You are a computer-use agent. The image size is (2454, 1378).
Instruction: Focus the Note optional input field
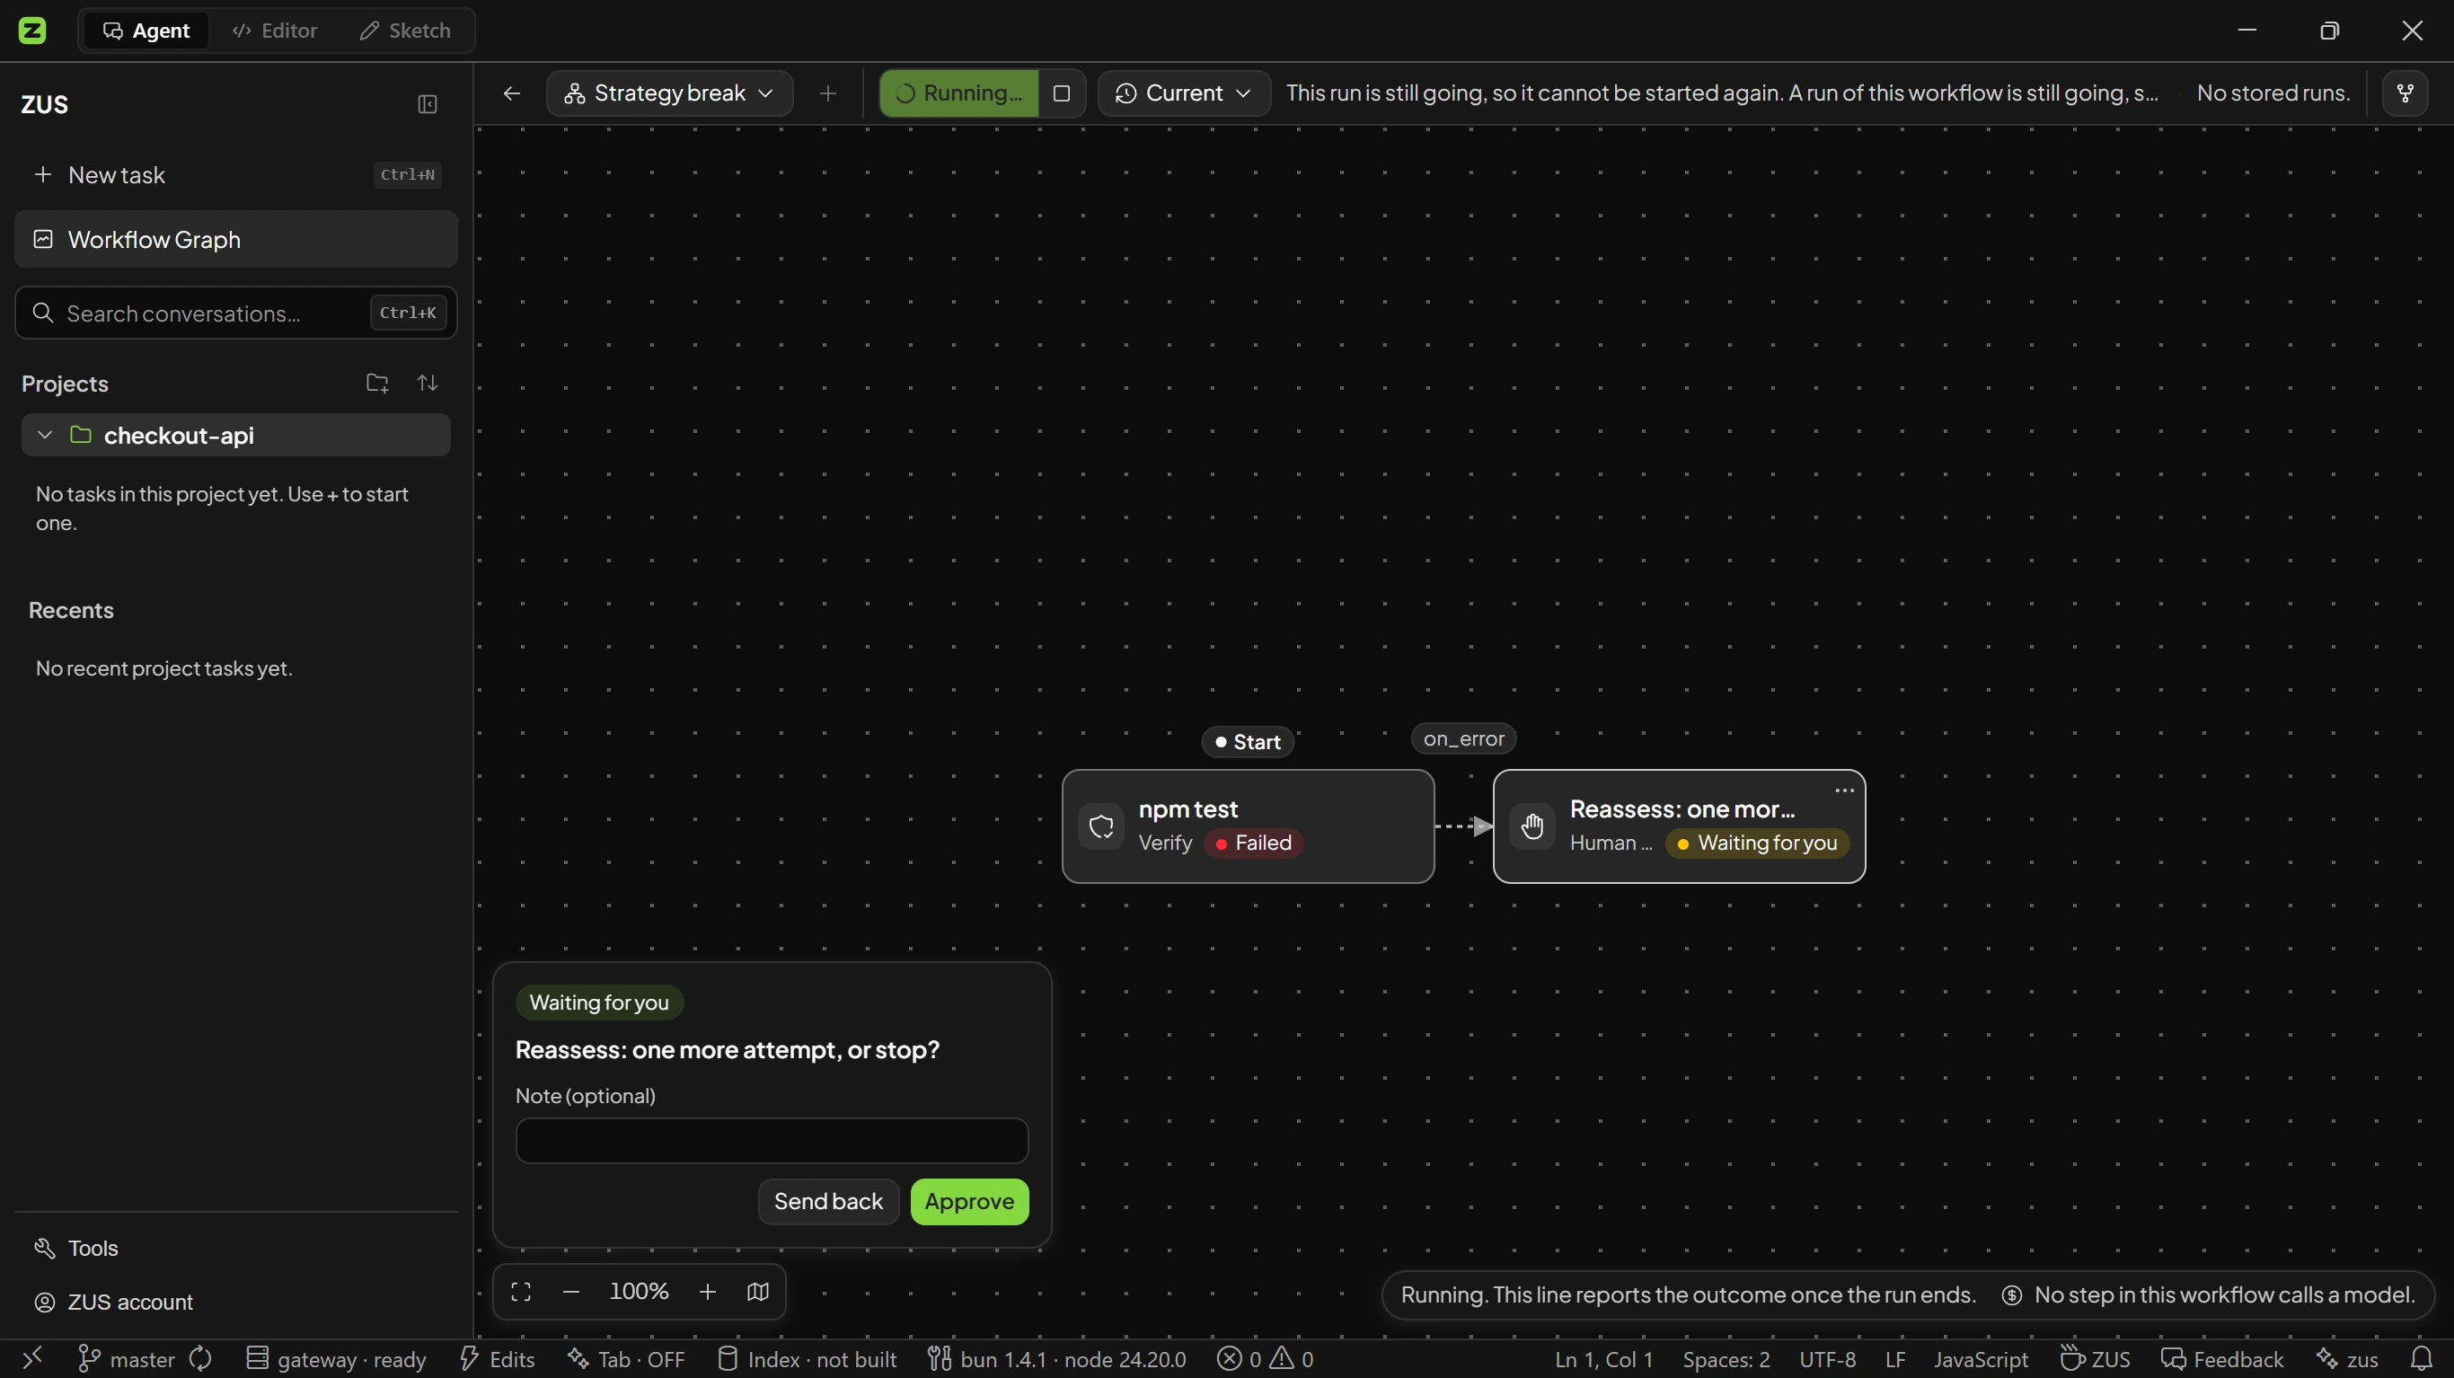point(772,1141)
